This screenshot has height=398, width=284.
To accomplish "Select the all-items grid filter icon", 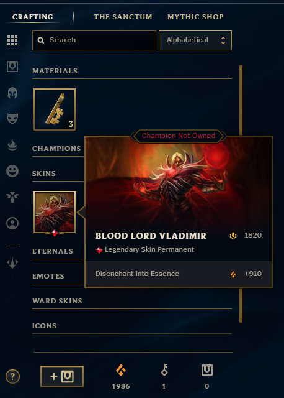I will (12, 40).
